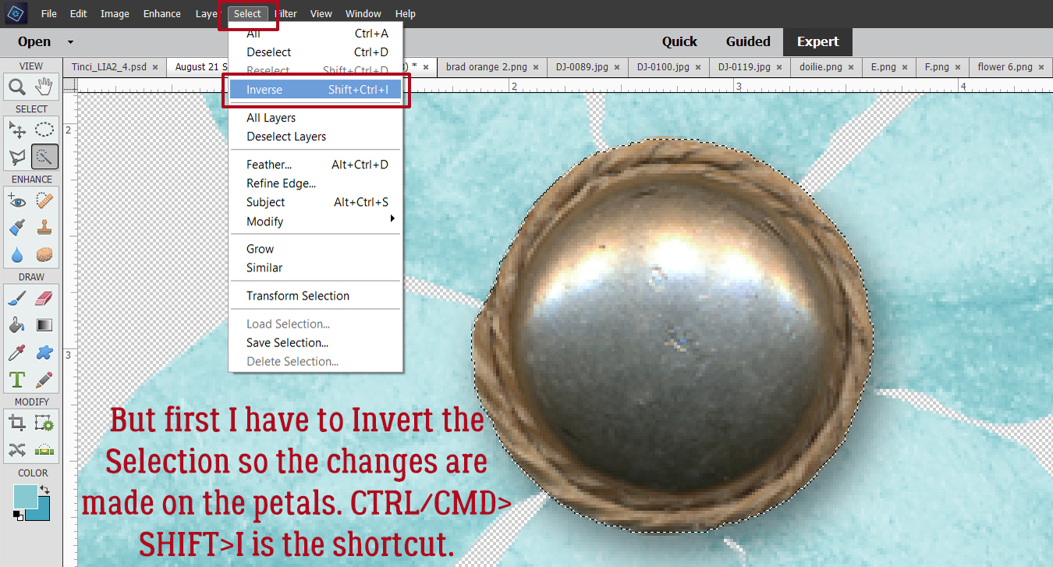Image resolution: width=1053 pixels, height=567 pixels.
Task: Select the Polygonal Lasso tool
Action: [x=17, y=158]
